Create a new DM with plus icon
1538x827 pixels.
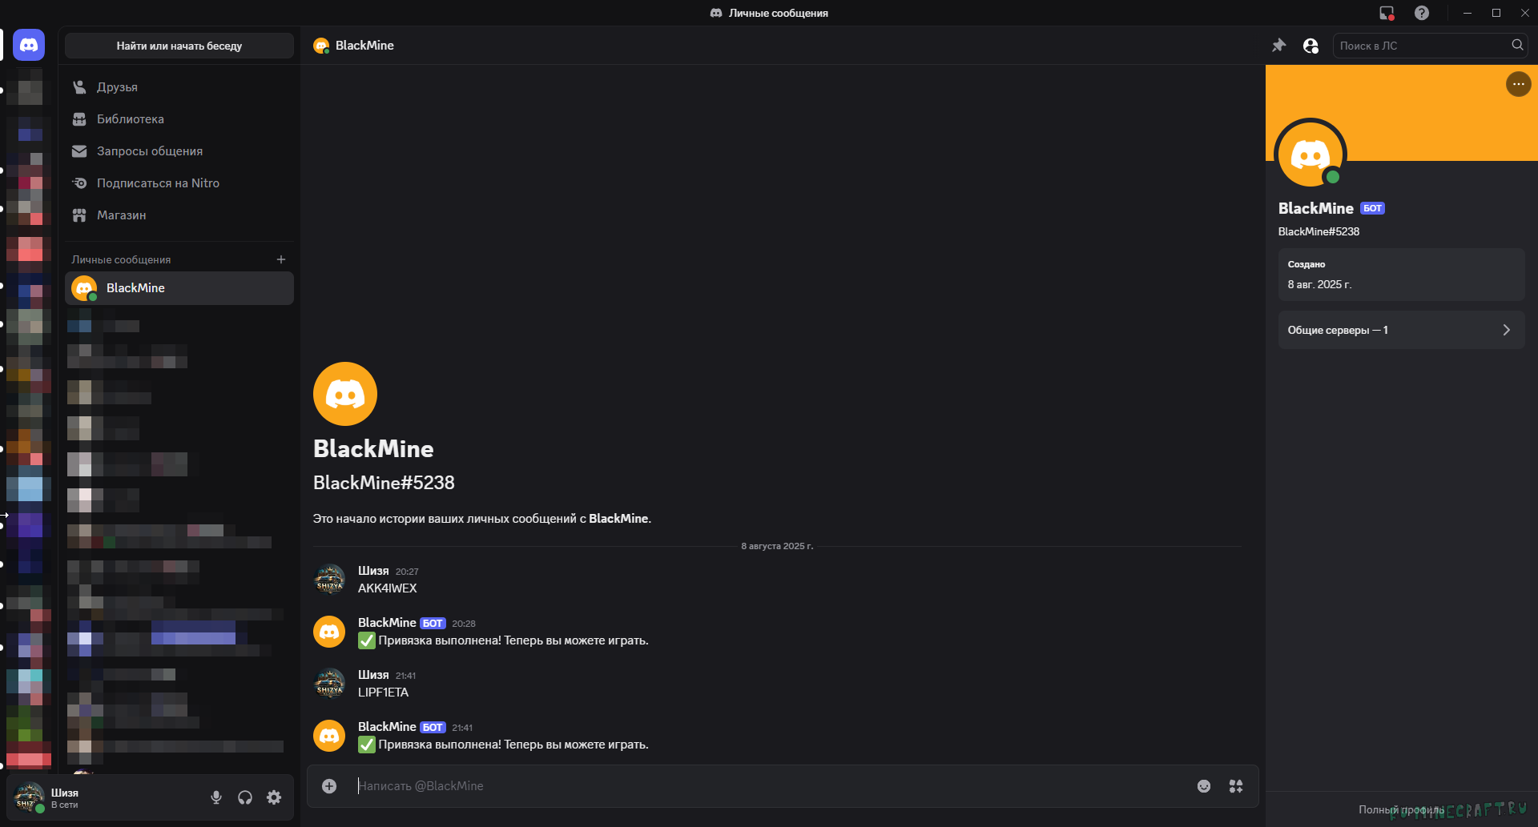[281, 259]
